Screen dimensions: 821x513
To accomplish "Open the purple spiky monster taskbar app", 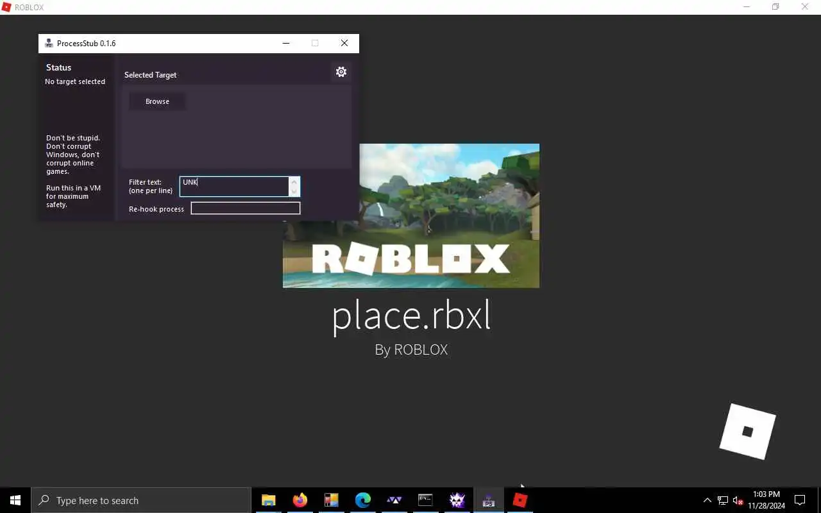I will pyautogui.click(x=457, y=500).
